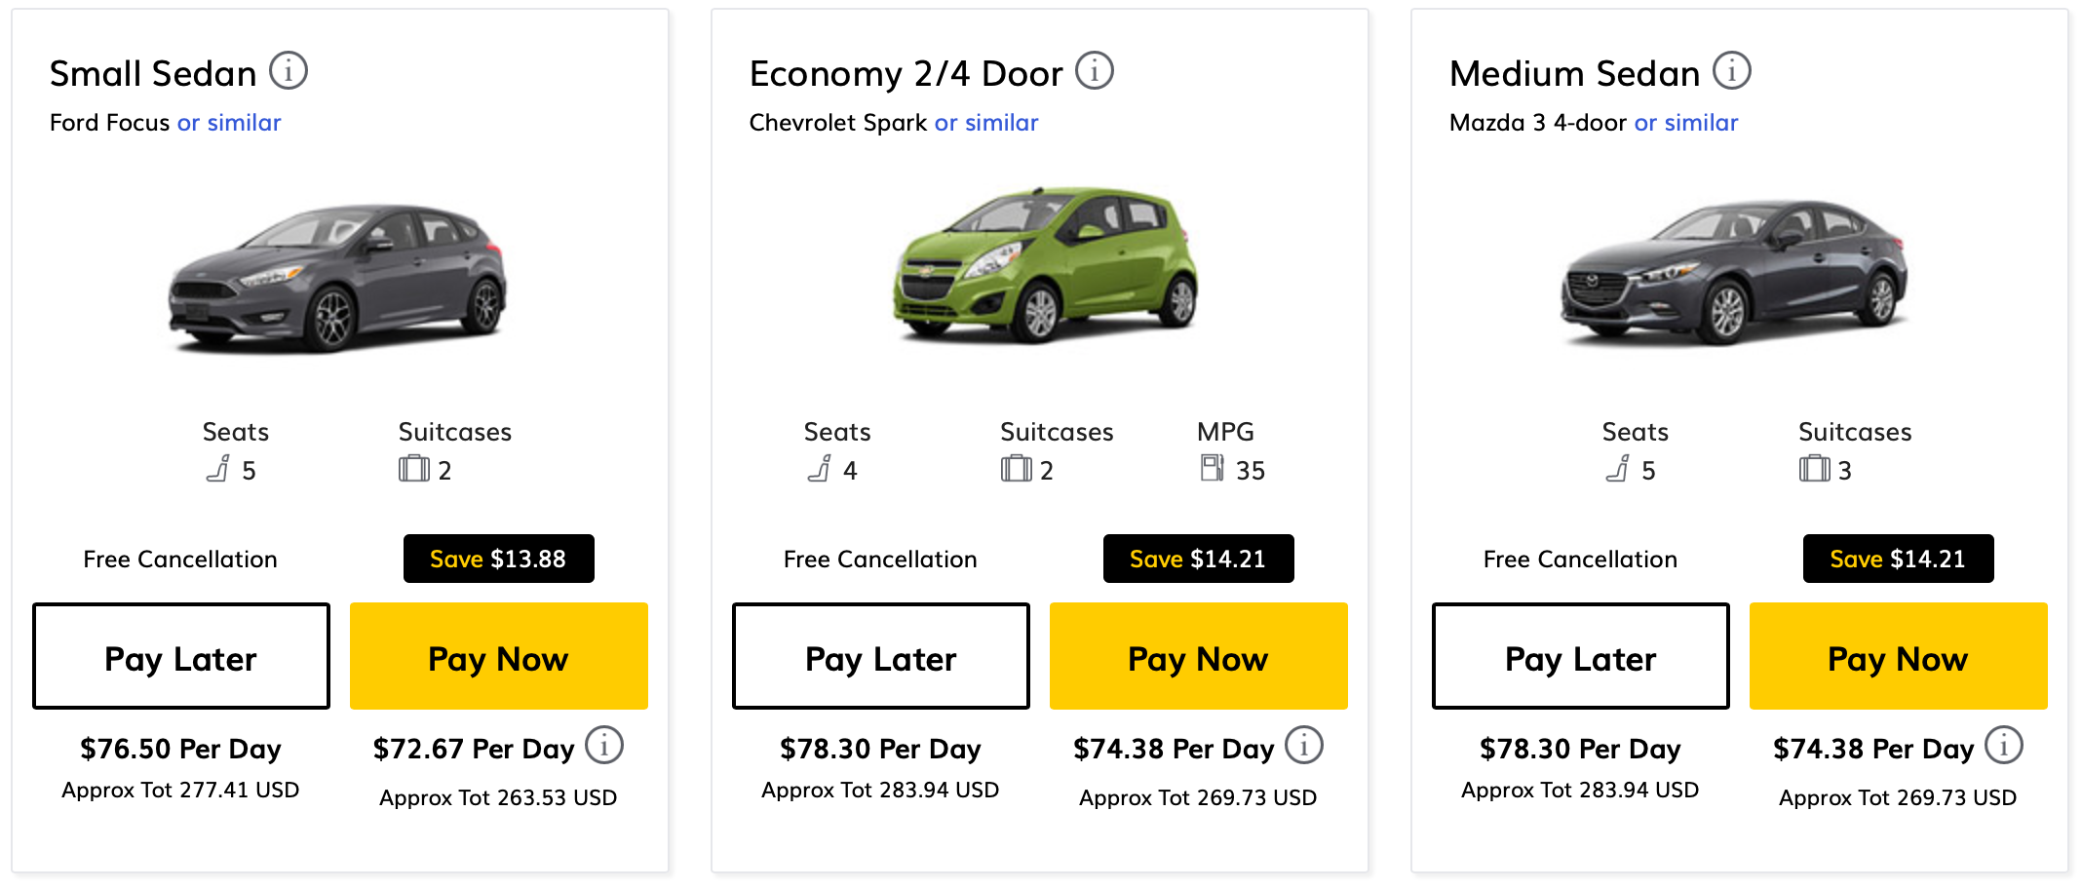
Task: Click Pay Later on the Medium Sedan
Action: pyautogui.click(x=1579, y=656)
